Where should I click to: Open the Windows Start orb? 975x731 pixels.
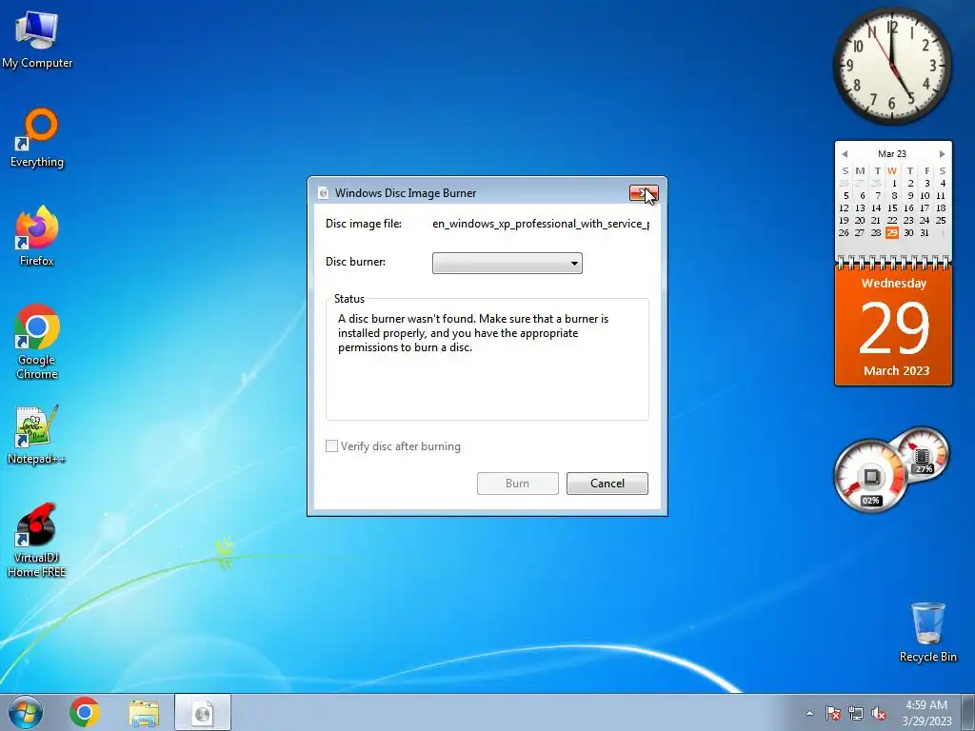26,712
